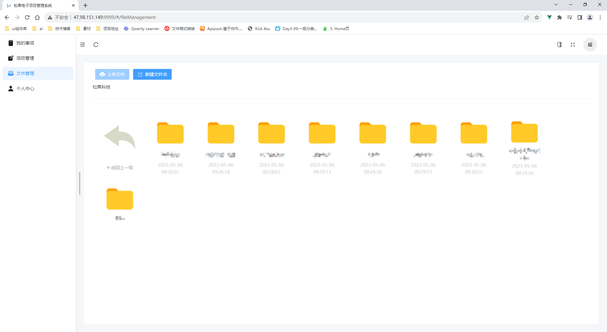The image size is (607, 332).
Task: Click the page refresh icon in app header
Action: point(96,45)
